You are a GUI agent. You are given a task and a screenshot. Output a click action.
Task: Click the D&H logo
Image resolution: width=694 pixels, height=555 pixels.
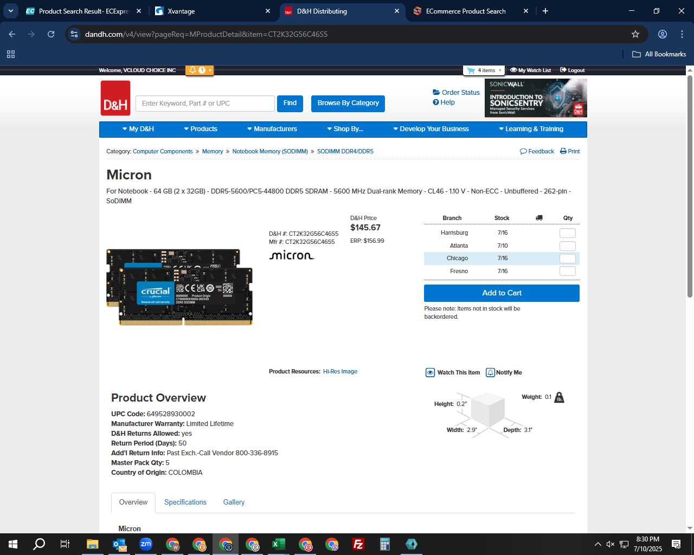pos(115,98)
